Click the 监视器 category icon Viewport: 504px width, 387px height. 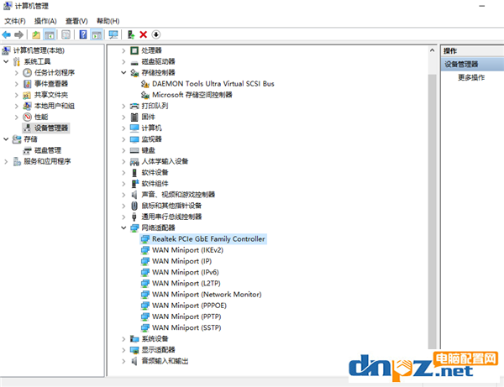tap(134, 139)
